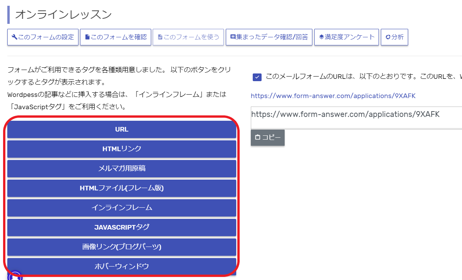This screenshot has width=462, height=280.
Task: Select the URL tag button
Action: coord(122,129)
